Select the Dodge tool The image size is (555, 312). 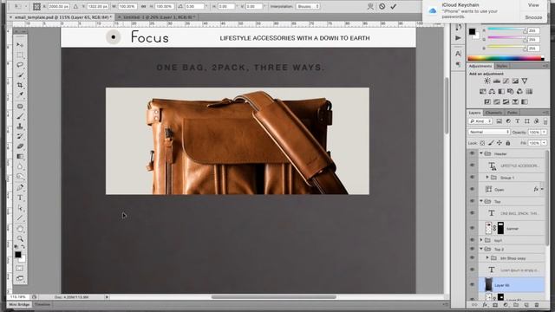point(20,176)
